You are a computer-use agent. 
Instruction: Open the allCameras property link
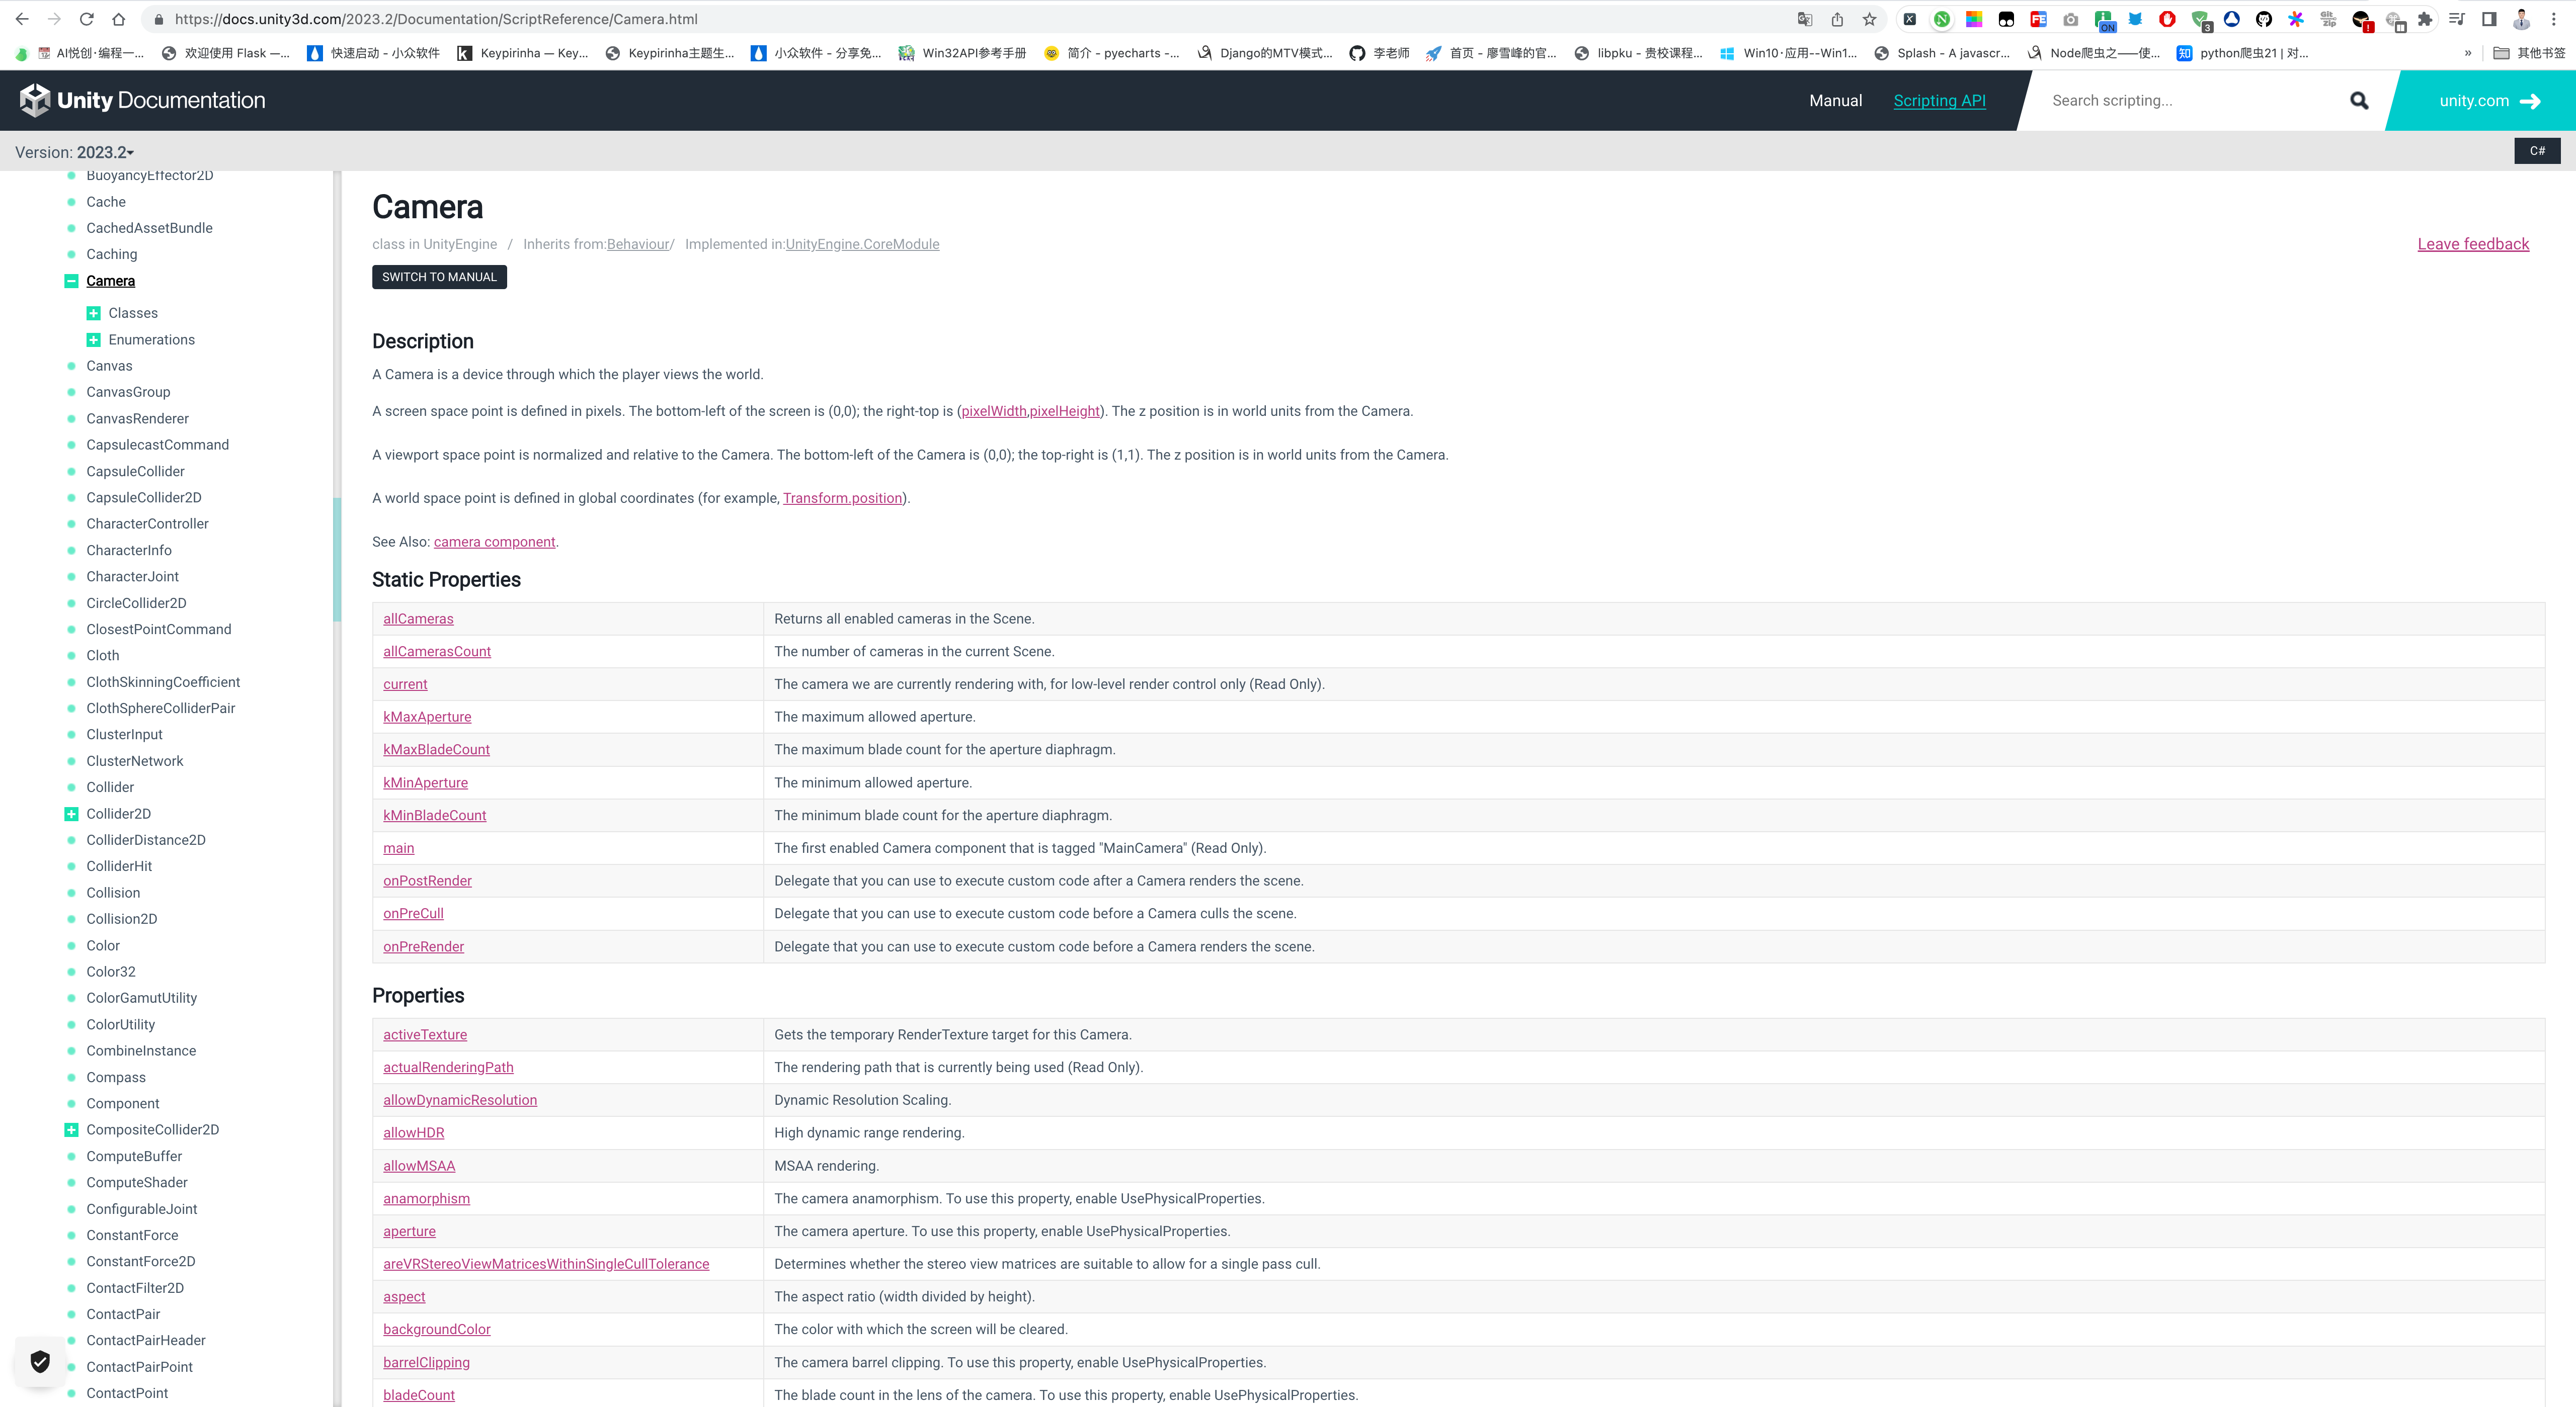(x=418, y=619)
